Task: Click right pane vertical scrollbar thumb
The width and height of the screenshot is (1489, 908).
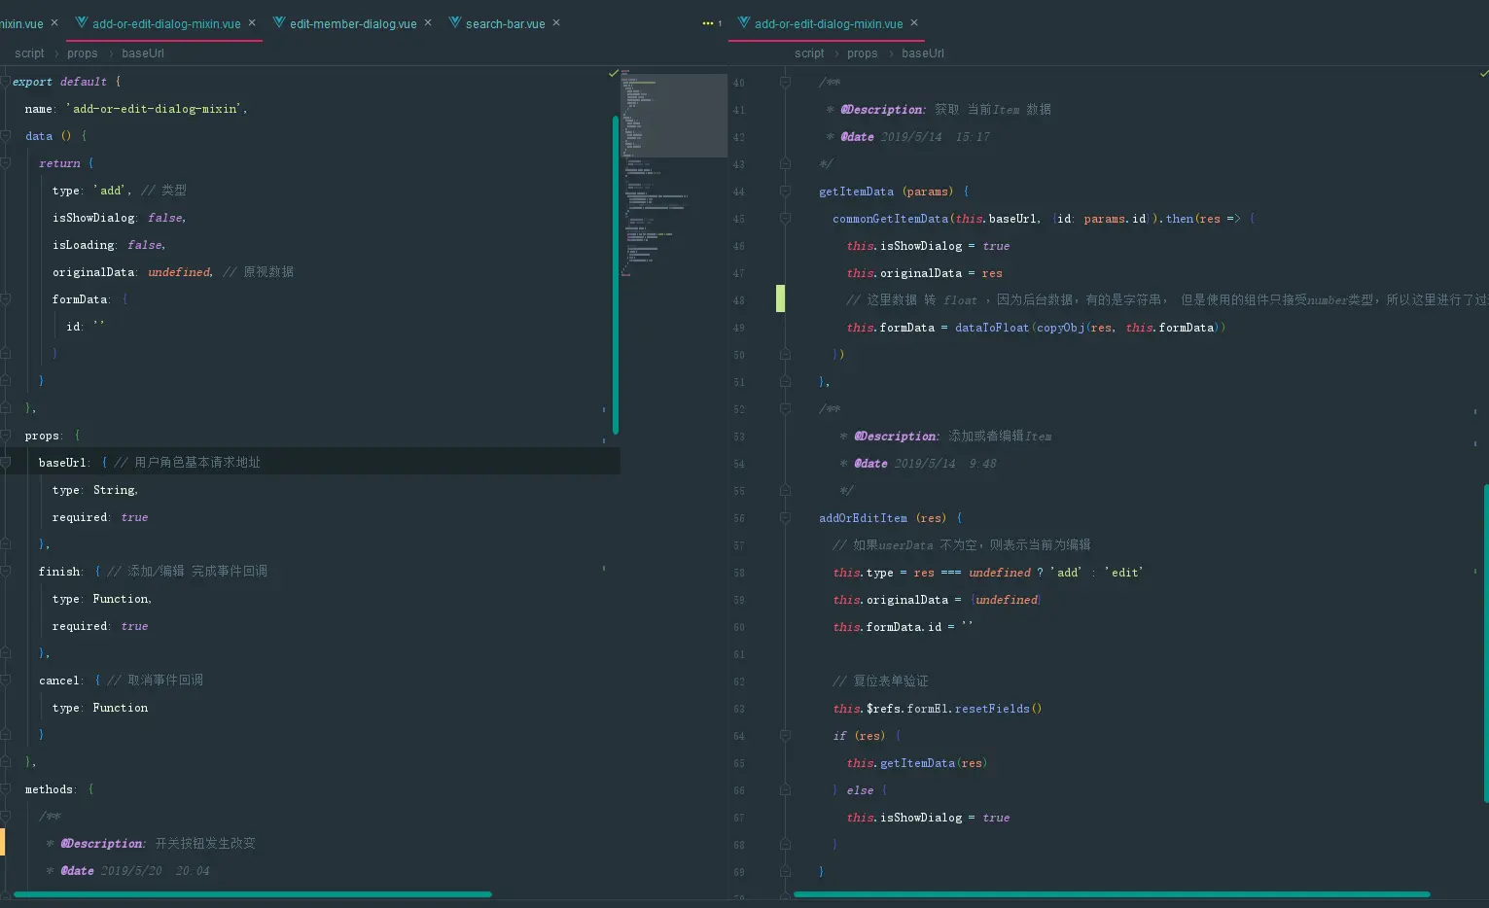Action: point(1485,644)
